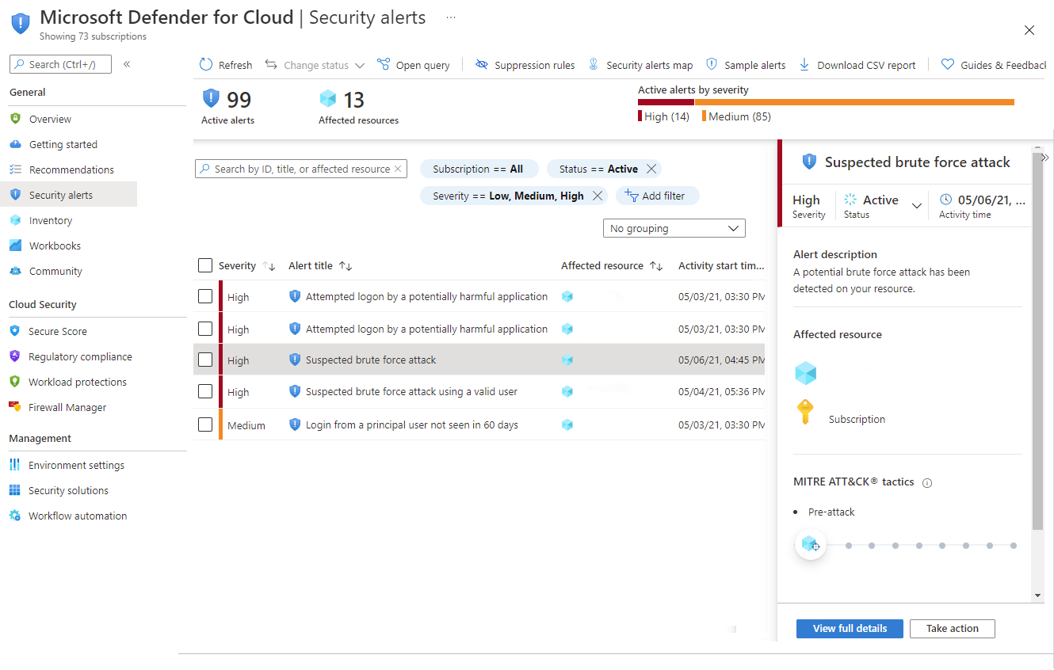Open the Suppression rules eye icon
This screenshot has height=670, width=1054.
482,65
